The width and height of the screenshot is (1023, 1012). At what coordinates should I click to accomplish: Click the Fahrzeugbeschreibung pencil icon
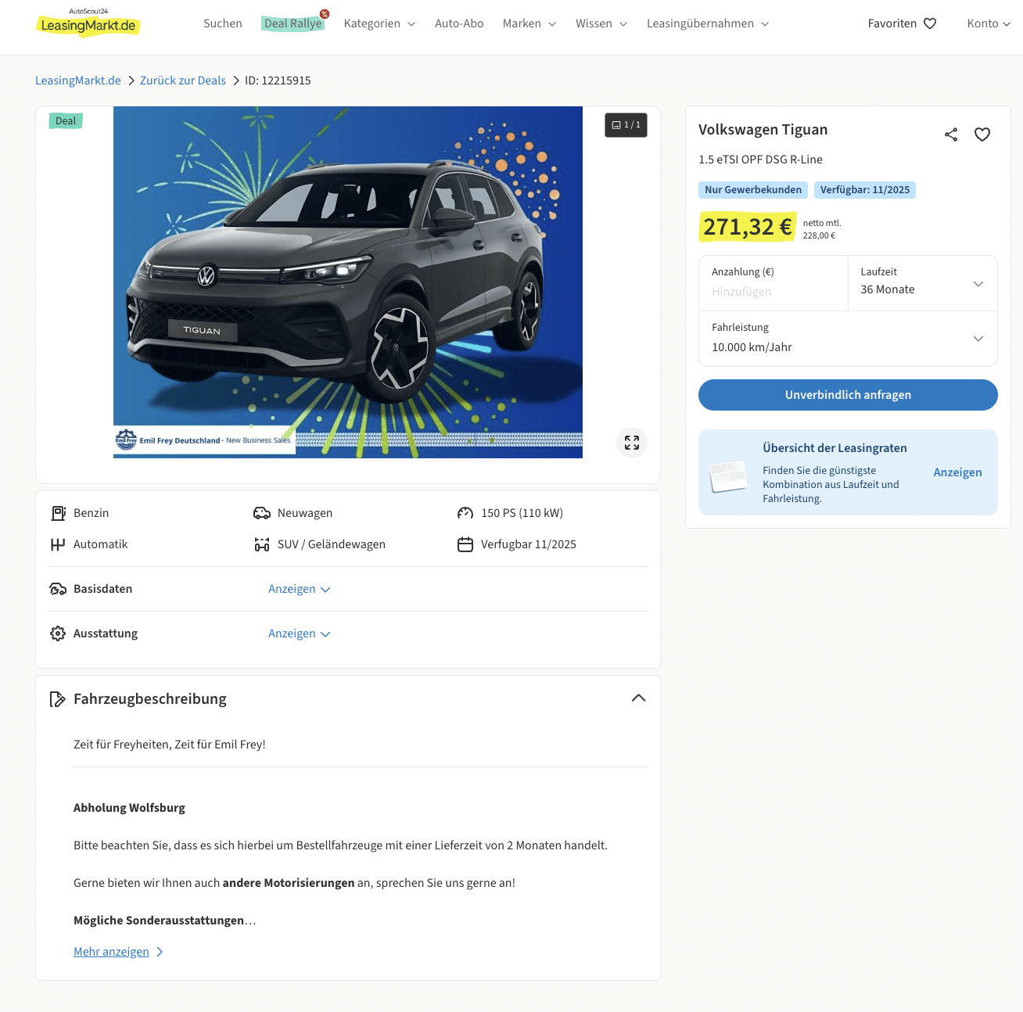(x=57, y=699)
